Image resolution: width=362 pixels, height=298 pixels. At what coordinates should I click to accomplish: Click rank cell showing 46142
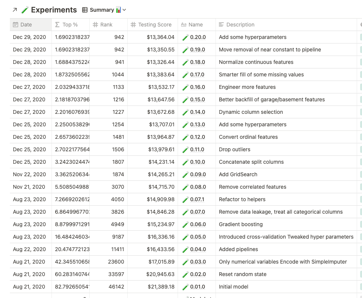(109, 287)
